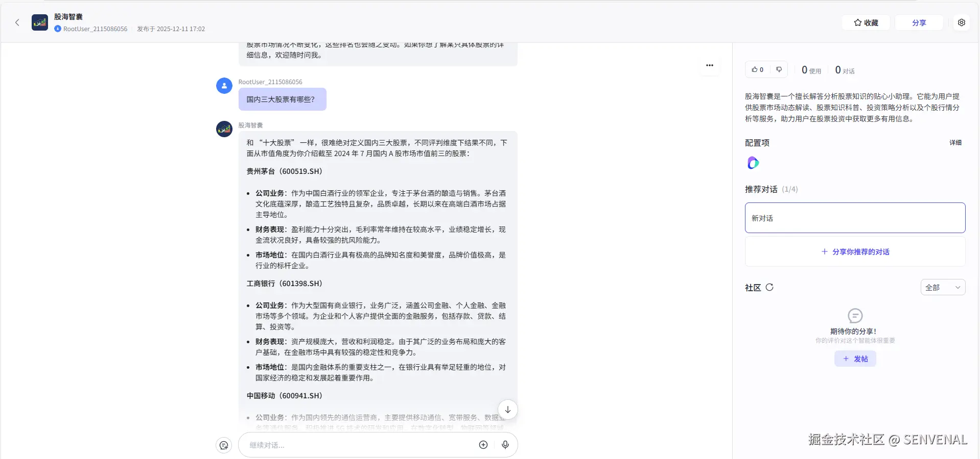Screen dimensions: 980x459
Task: Click the 推荐对话 (1/4) heading
Action: [772, 189]
